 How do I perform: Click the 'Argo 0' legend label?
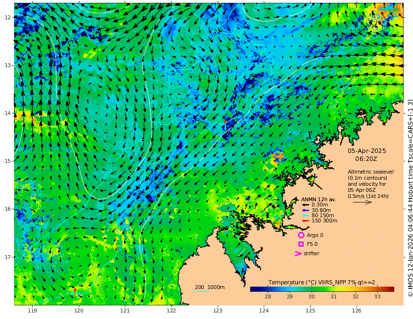pos(315,235)
